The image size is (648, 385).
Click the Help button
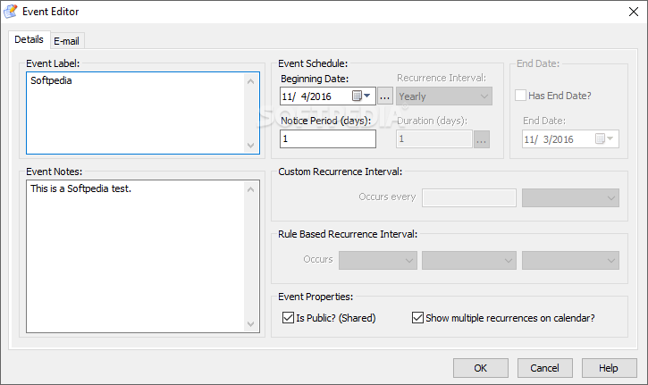[x=609, y=368]
